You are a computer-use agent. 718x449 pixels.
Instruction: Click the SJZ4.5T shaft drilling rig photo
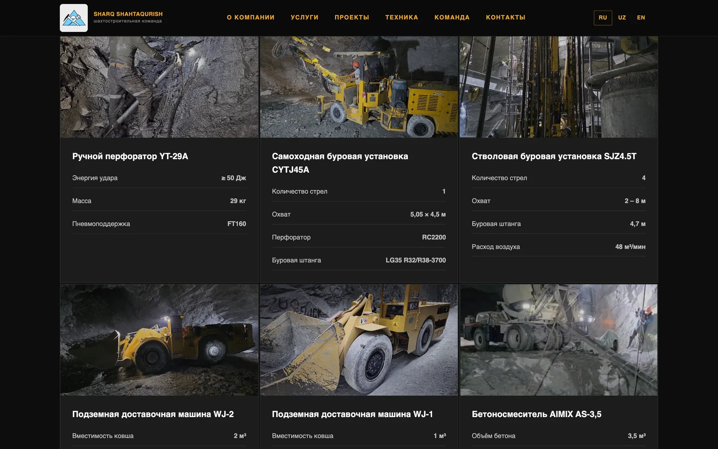[x=558, y=87]
